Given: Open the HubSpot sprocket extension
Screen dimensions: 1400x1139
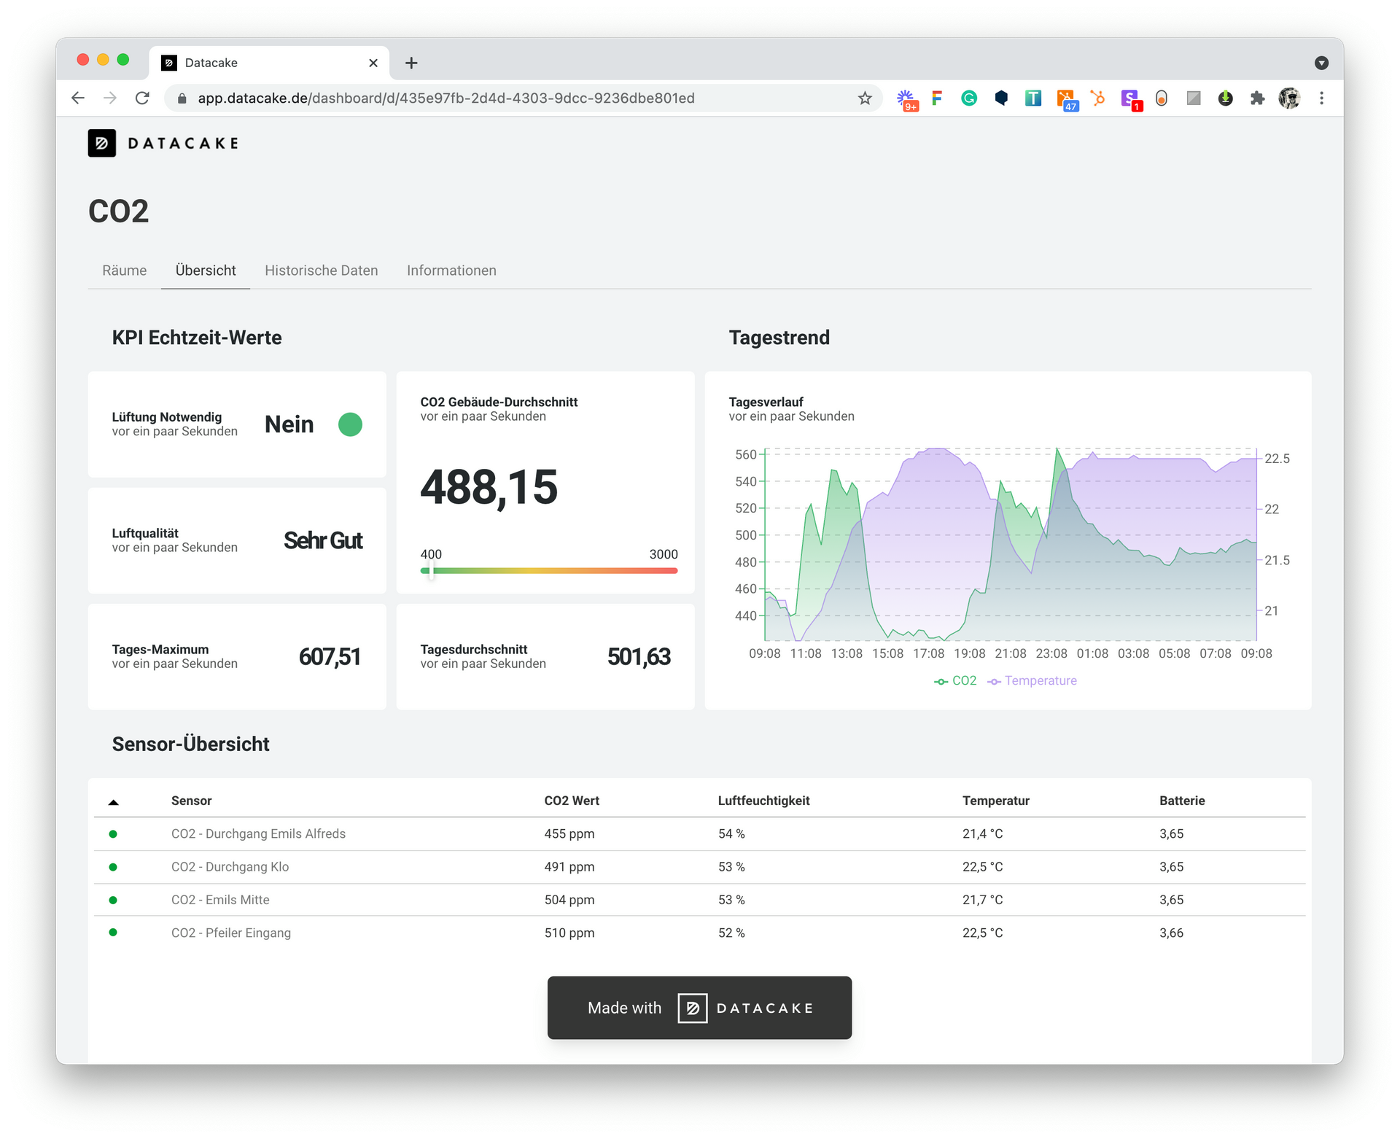Looking at the screenshot, I should coord(1097,98).
